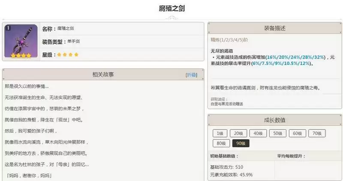Show stats for 50级
The height and width of the screenshot is (181, 343).
278,133
